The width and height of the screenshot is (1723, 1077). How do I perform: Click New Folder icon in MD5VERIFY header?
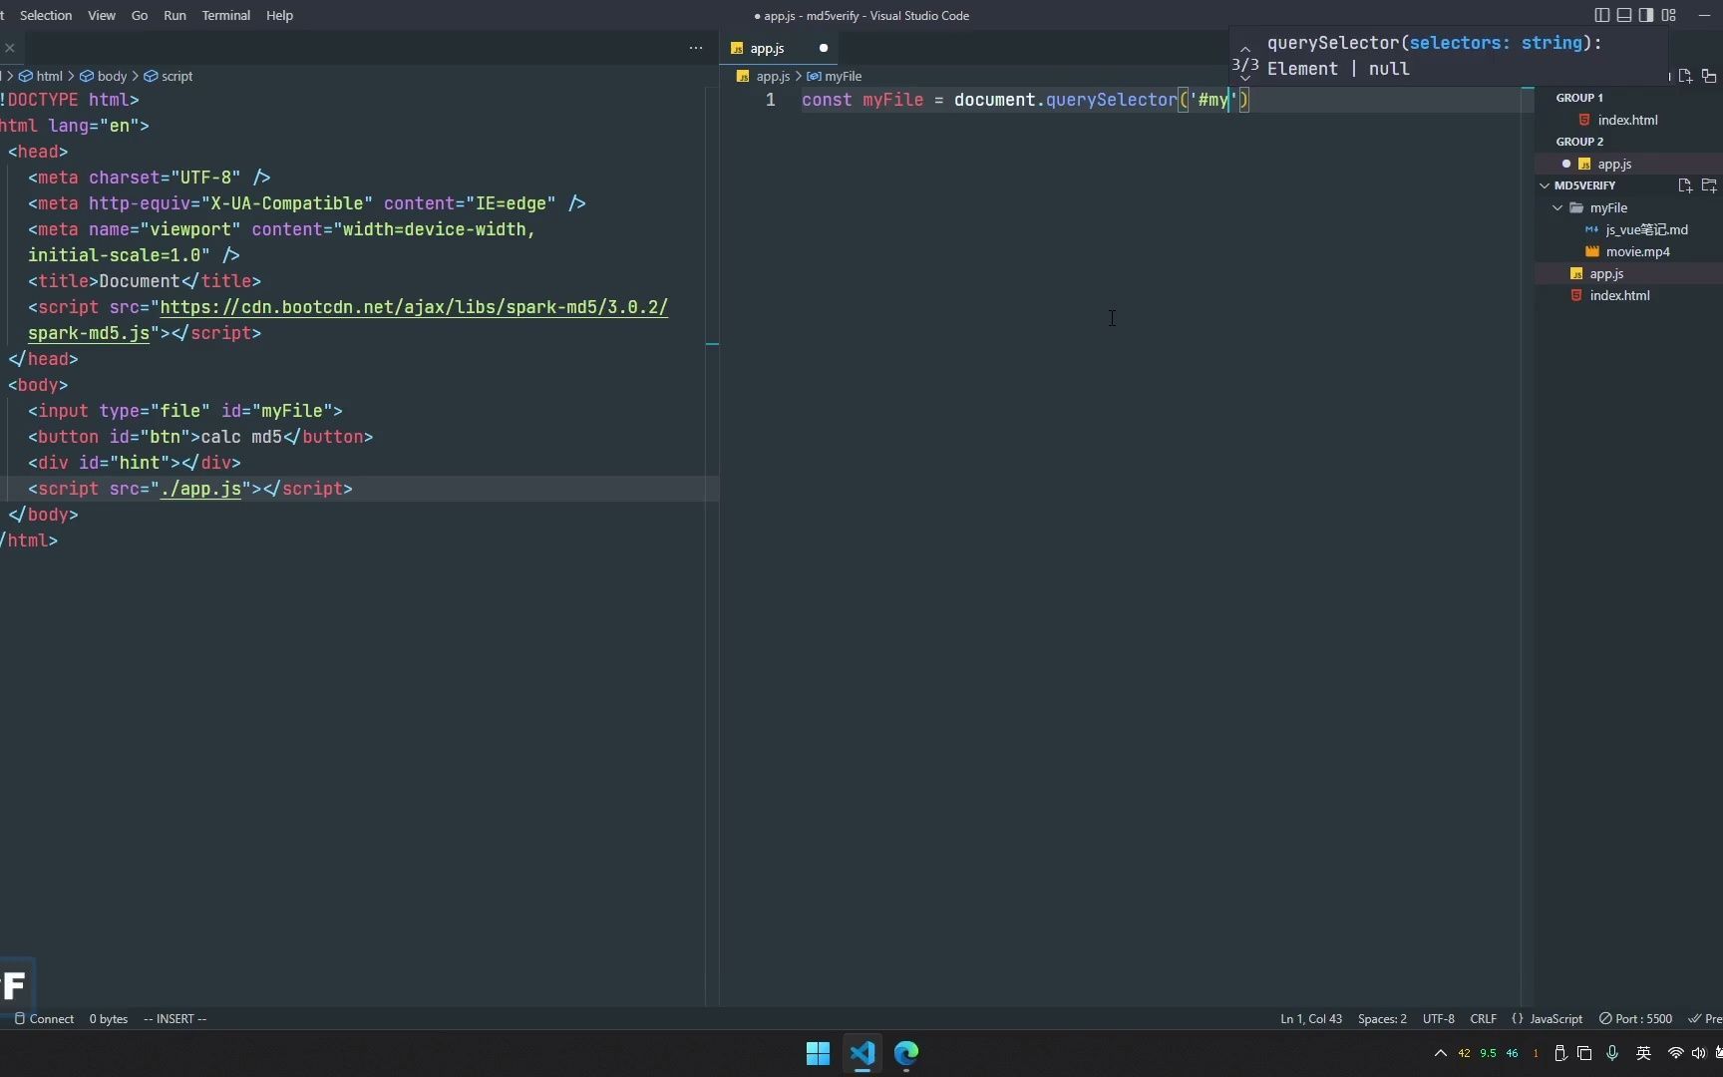pyautogui.click(x=1709, y=185)
